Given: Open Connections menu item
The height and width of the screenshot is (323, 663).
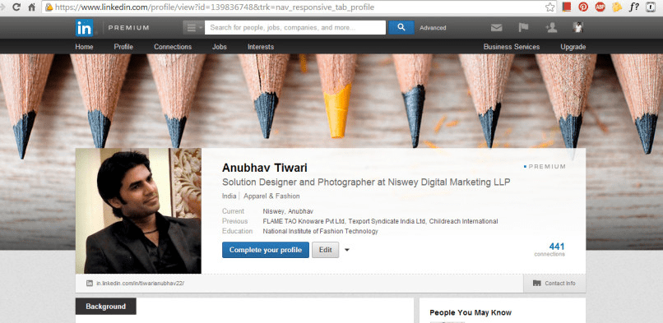Looking at the screenshot, I should coord(173,47).
